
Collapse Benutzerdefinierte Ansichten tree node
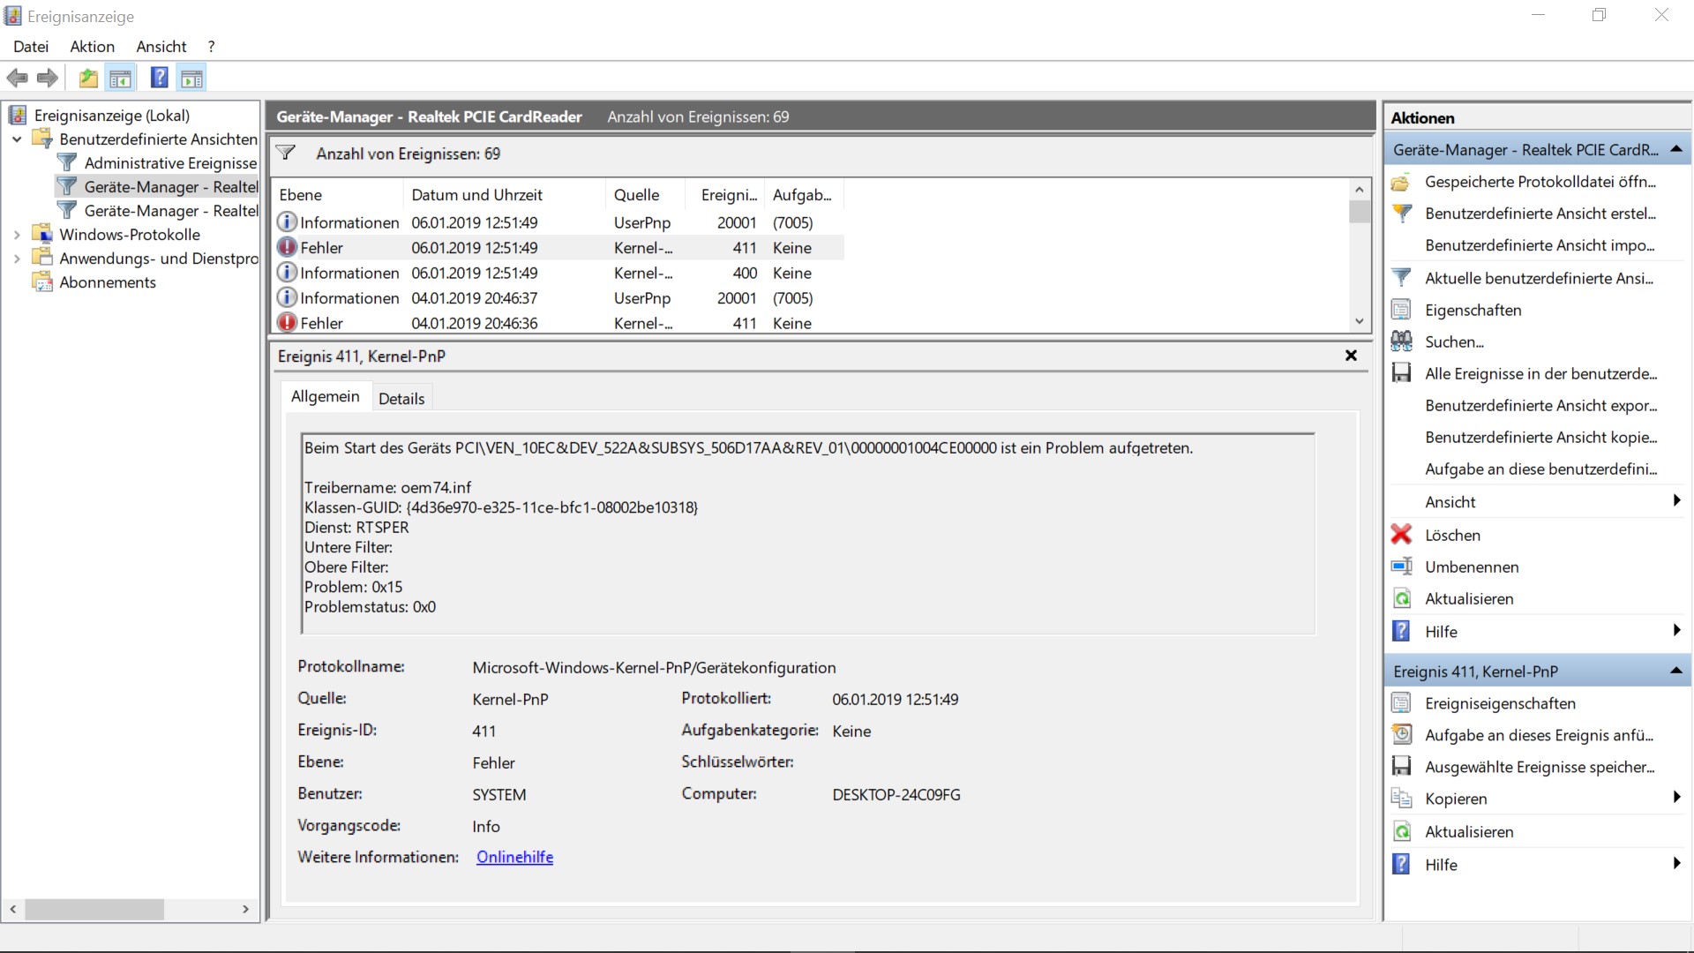click(17, 139)
